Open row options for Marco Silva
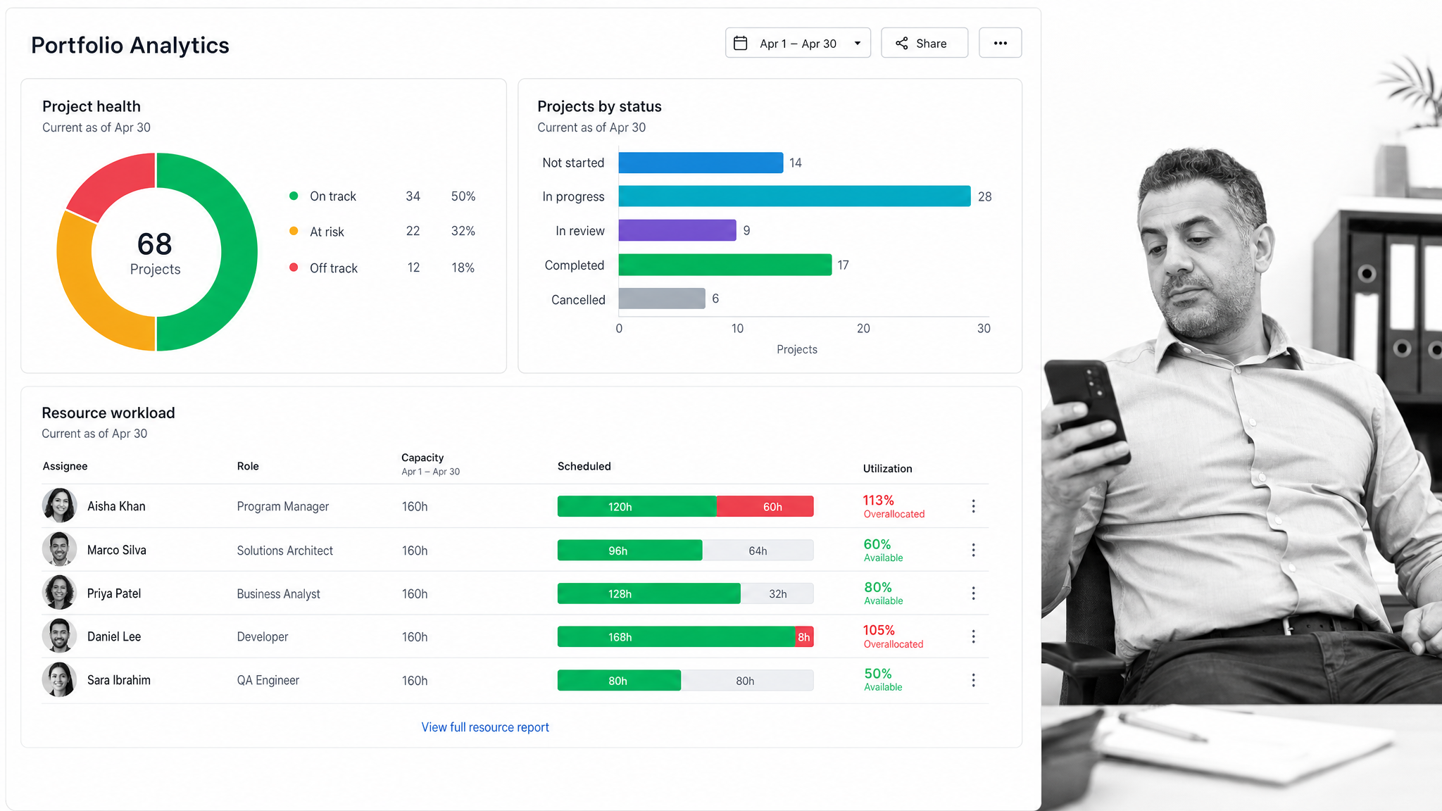Image resolution: width=1442 pixels, height=811 pixels. point(973,550)
